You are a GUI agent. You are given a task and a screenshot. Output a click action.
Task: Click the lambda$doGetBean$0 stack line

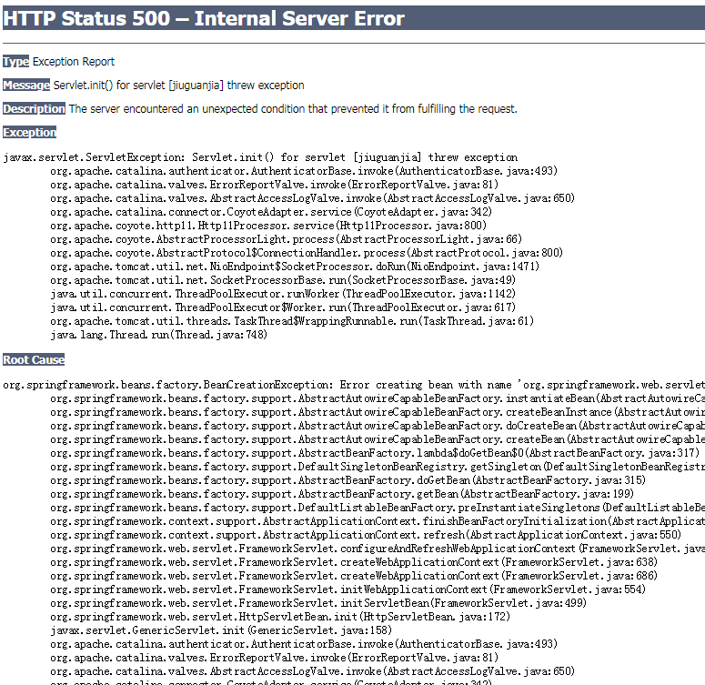coord(375,453)
